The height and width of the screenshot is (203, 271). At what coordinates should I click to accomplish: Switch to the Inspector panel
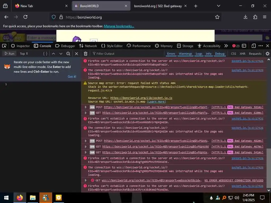pos(20,46)
